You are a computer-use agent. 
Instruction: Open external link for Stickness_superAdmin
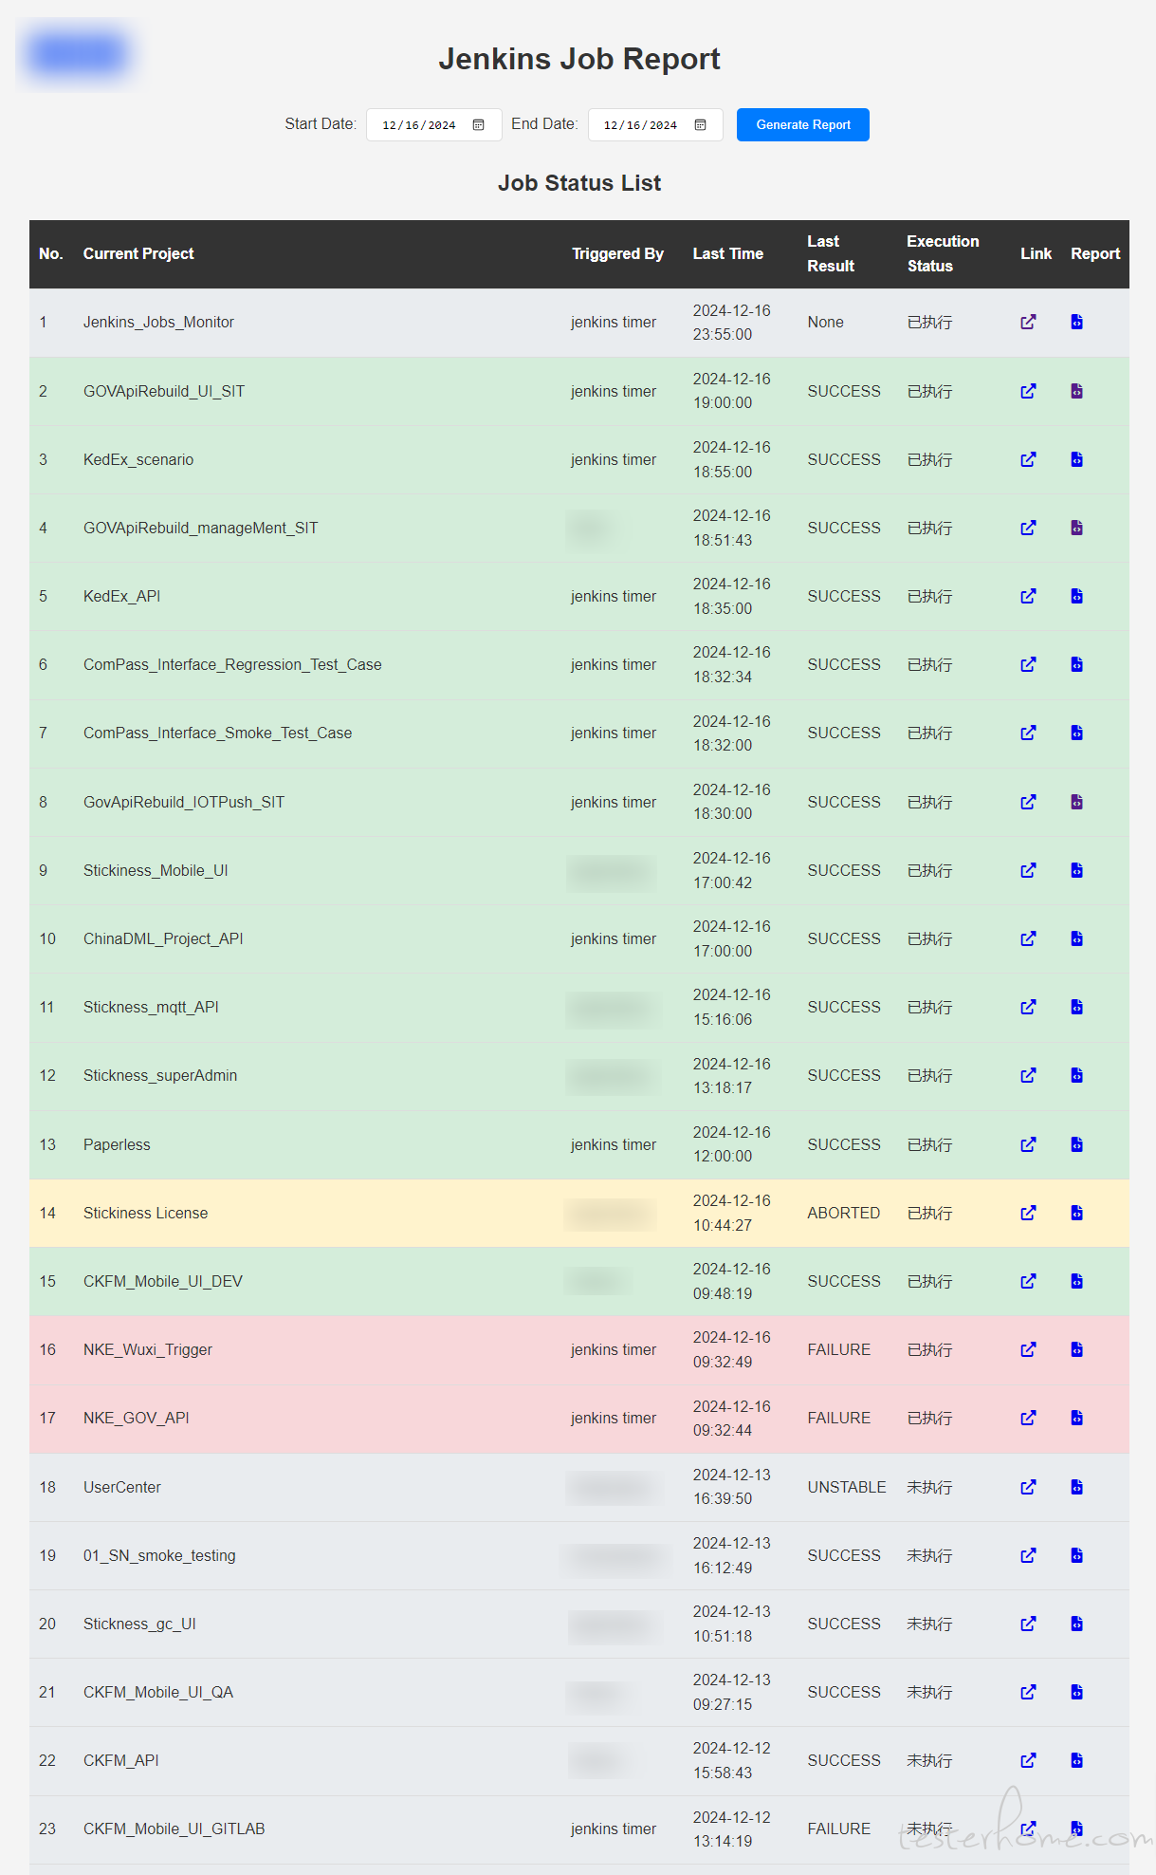(x=1028, y=1075)
